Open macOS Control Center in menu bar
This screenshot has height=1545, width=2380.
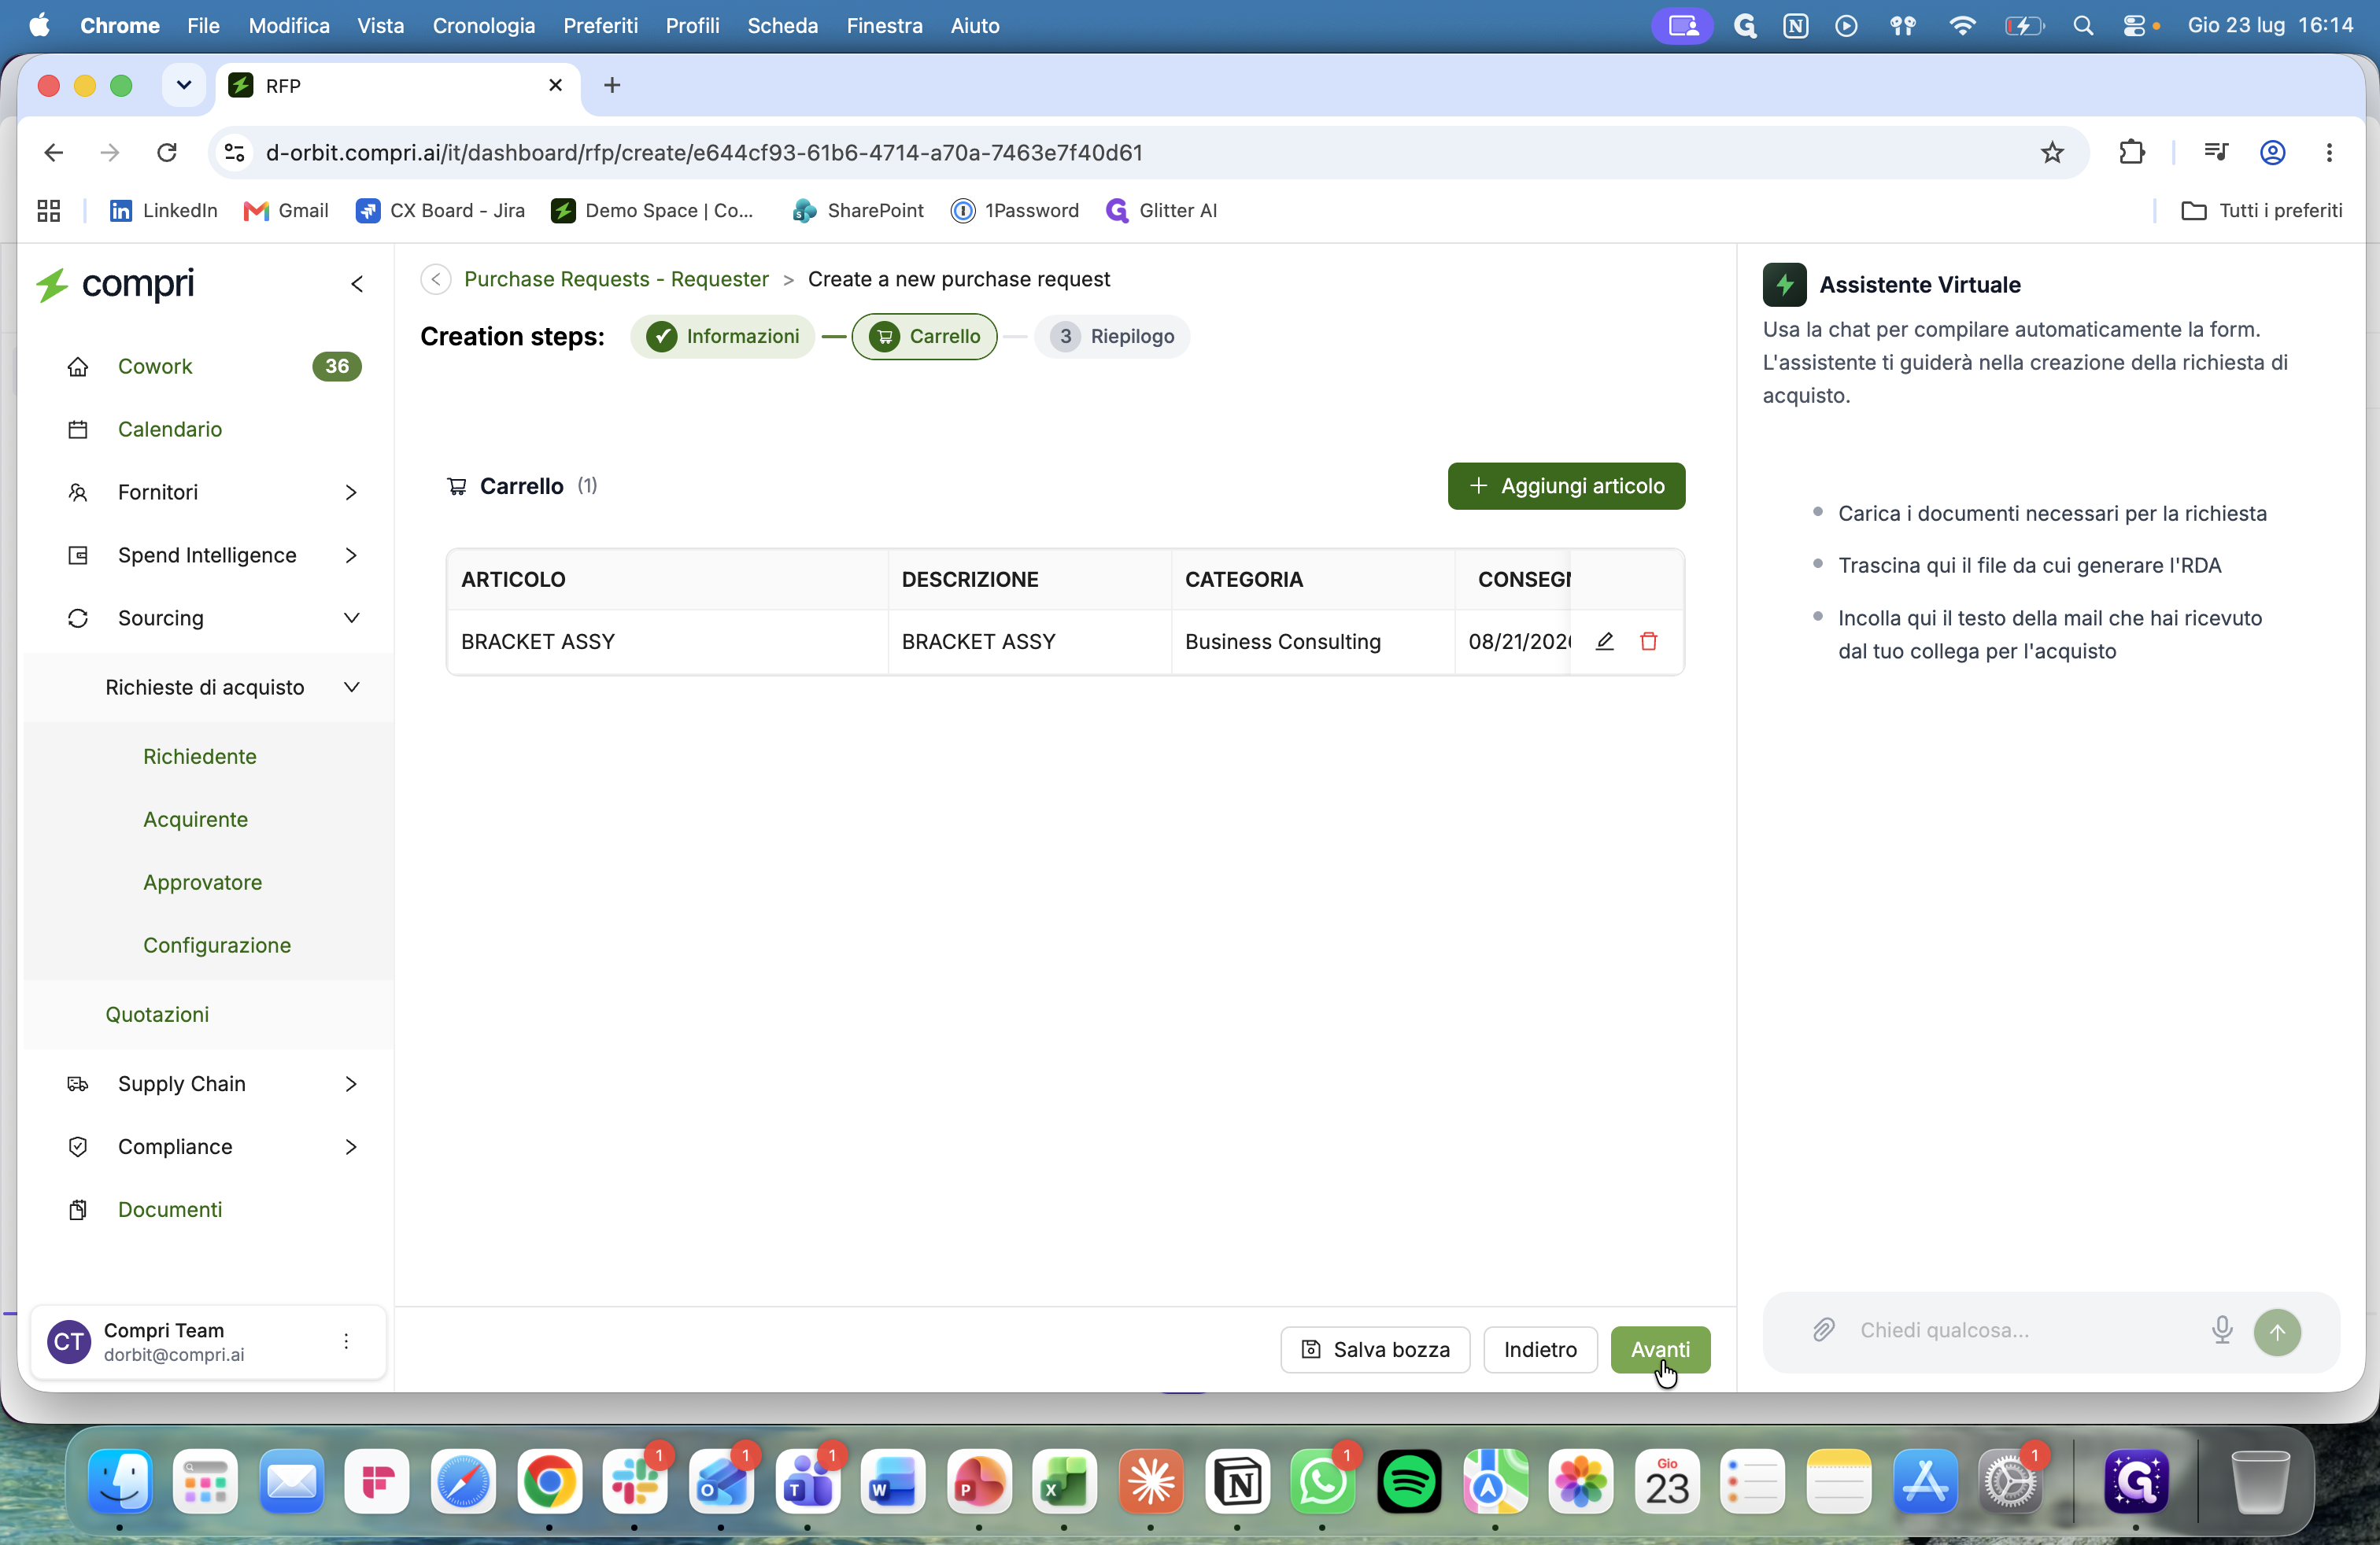(2134, 26)
